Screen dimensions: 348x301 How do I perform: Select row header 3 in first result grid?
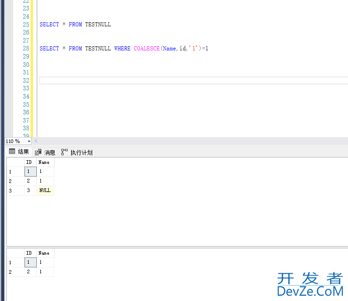15,191
